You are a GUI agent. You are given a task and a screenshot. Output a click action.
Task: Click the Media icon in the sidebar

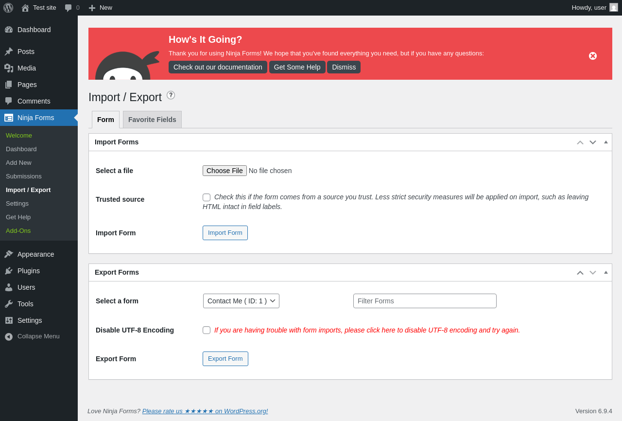[x=9, y=68]
